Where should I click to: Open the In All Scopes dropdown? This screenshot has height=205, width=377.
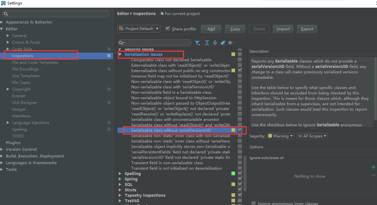pos(312,136)
